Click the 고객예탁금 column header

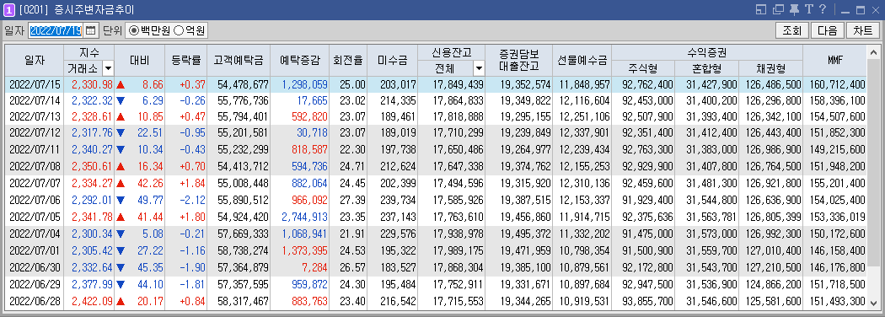(239, 61)
